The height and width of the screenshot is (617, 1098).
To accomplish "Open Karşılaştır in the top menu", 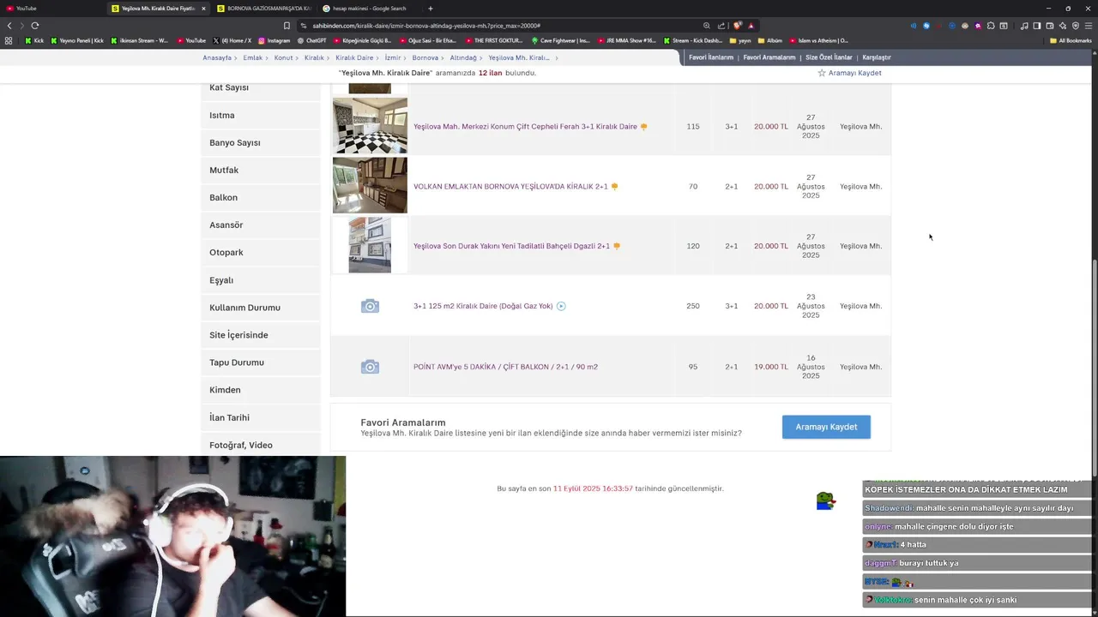I will point(877,57).
